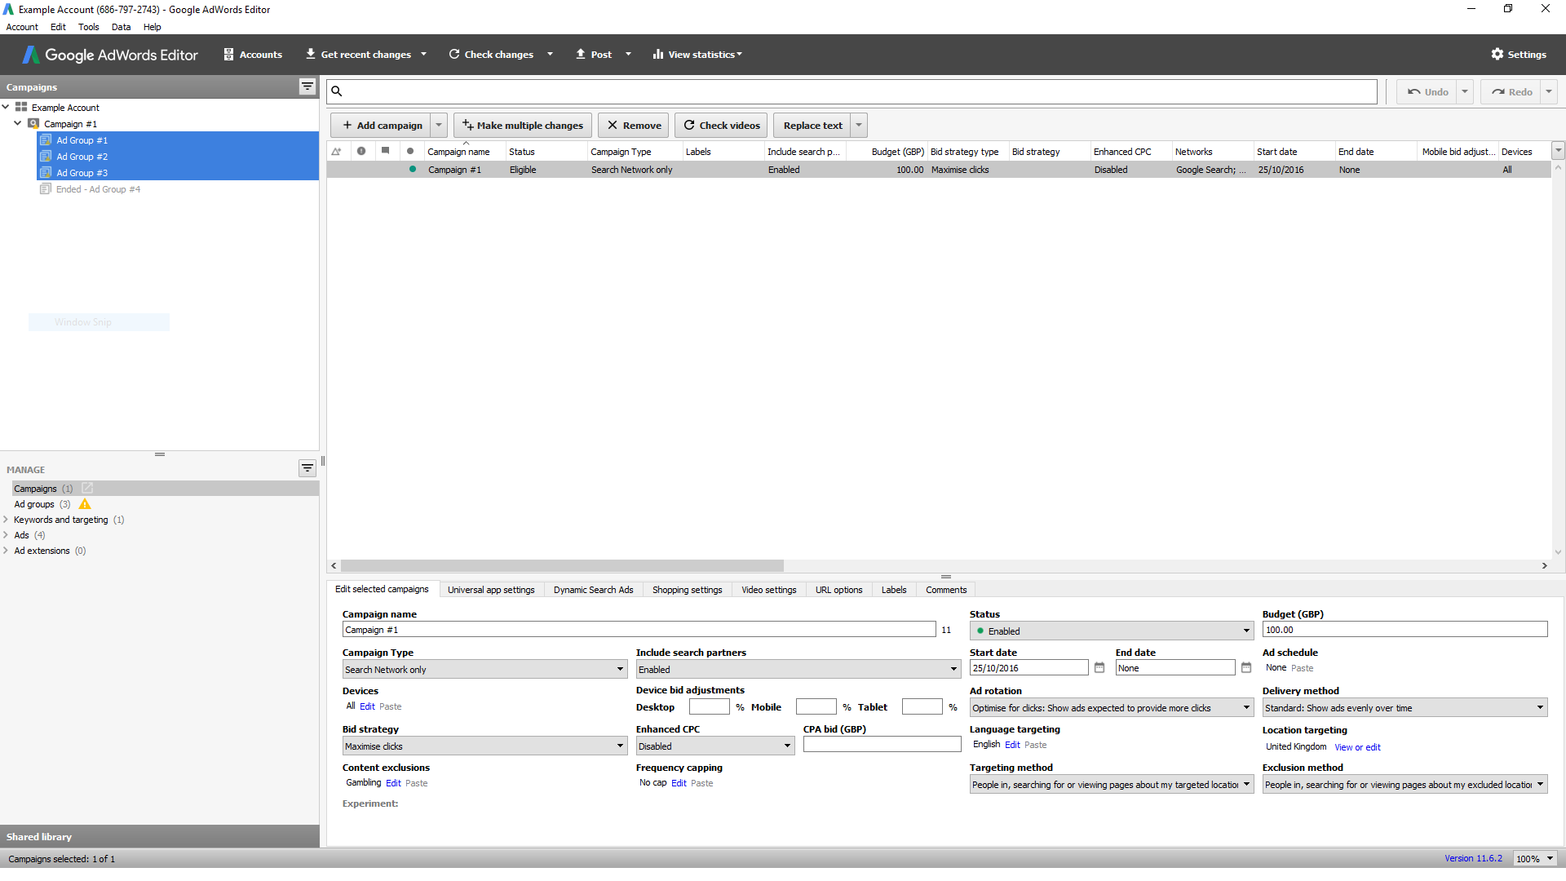The height and width of the screenshot is (881, 1566).
Task: Click Add campaign button
Action: click(x=381, y=126)
